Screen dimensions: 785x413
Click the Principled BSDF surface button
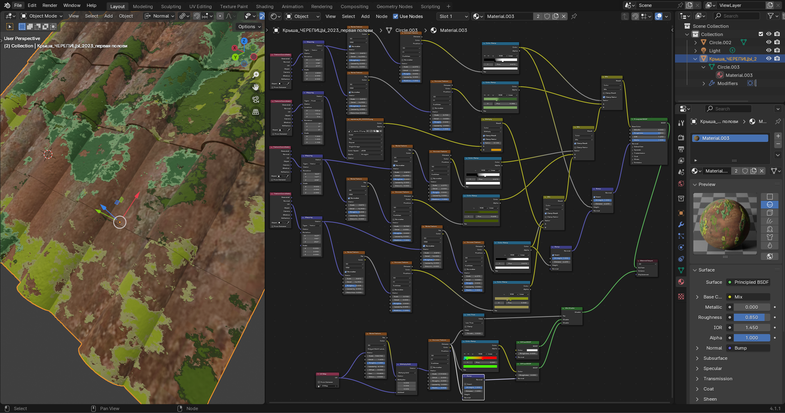748,282
